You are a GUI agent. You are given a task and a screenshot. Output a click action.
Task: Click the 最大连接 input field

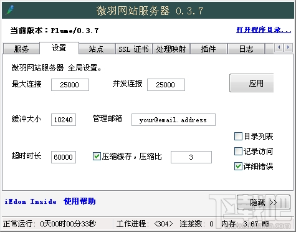[70, 85]
